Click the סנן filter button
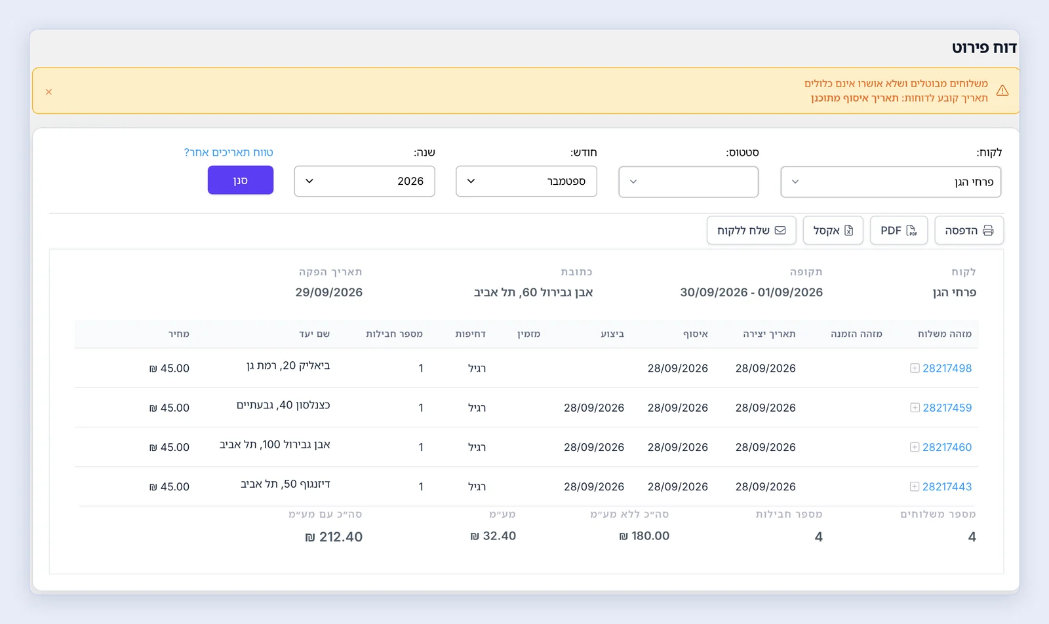 tap(241, 180)
